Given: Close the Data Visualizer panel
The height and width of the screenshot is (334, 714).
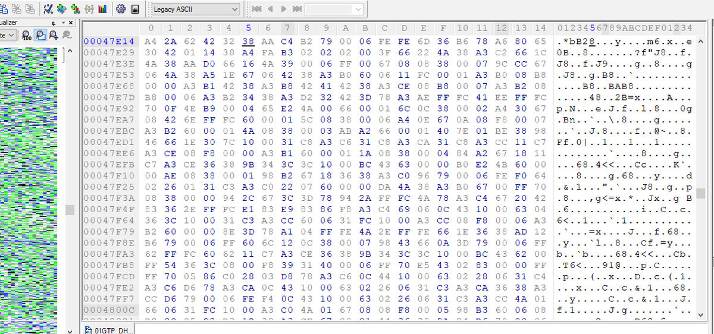Looking at the screenshot, I should 71,23.
